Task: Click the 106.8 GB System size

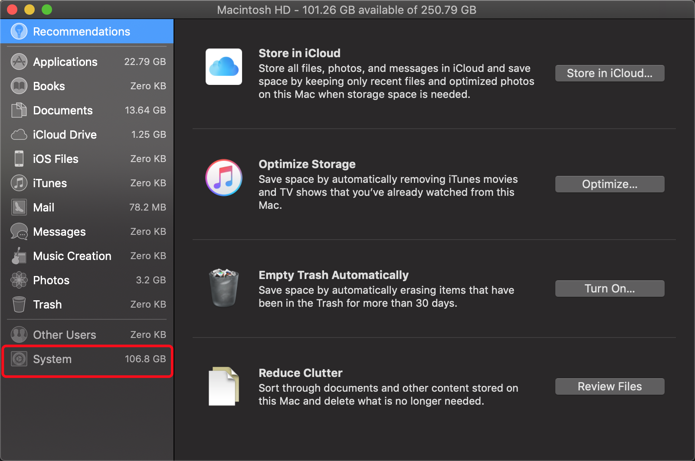Action: coord(145,359)
